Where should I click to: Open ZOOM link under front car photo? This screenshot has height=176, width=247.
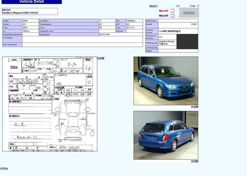tap(195, 107)
